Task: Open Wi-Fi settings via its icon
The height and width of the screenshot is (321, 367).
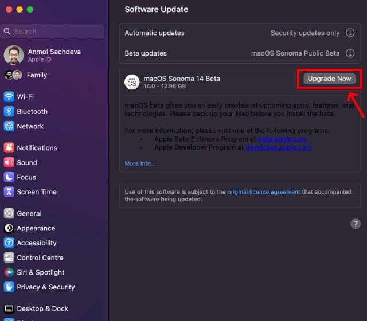Action: point(9,97)
